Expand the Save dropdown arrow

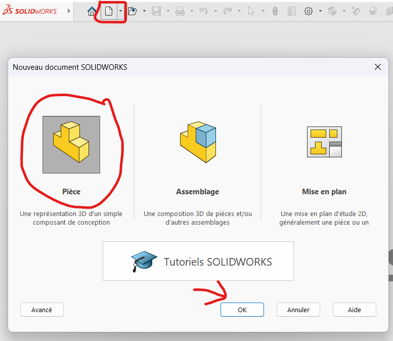(x=168, y=11)
